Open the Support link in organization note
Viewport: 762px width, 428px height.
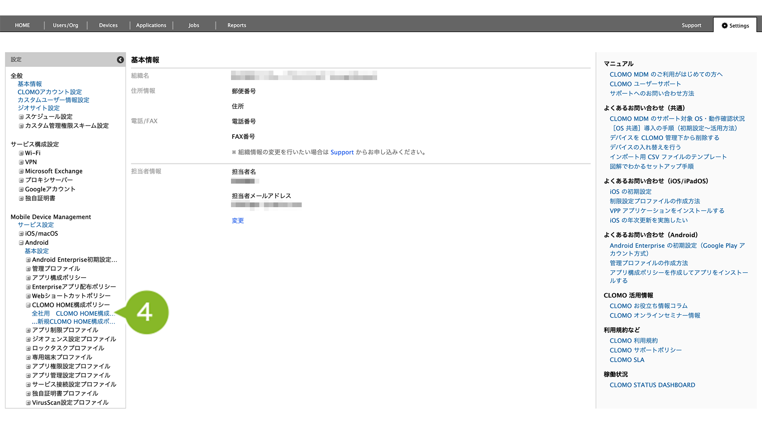(x=342, y=152)
